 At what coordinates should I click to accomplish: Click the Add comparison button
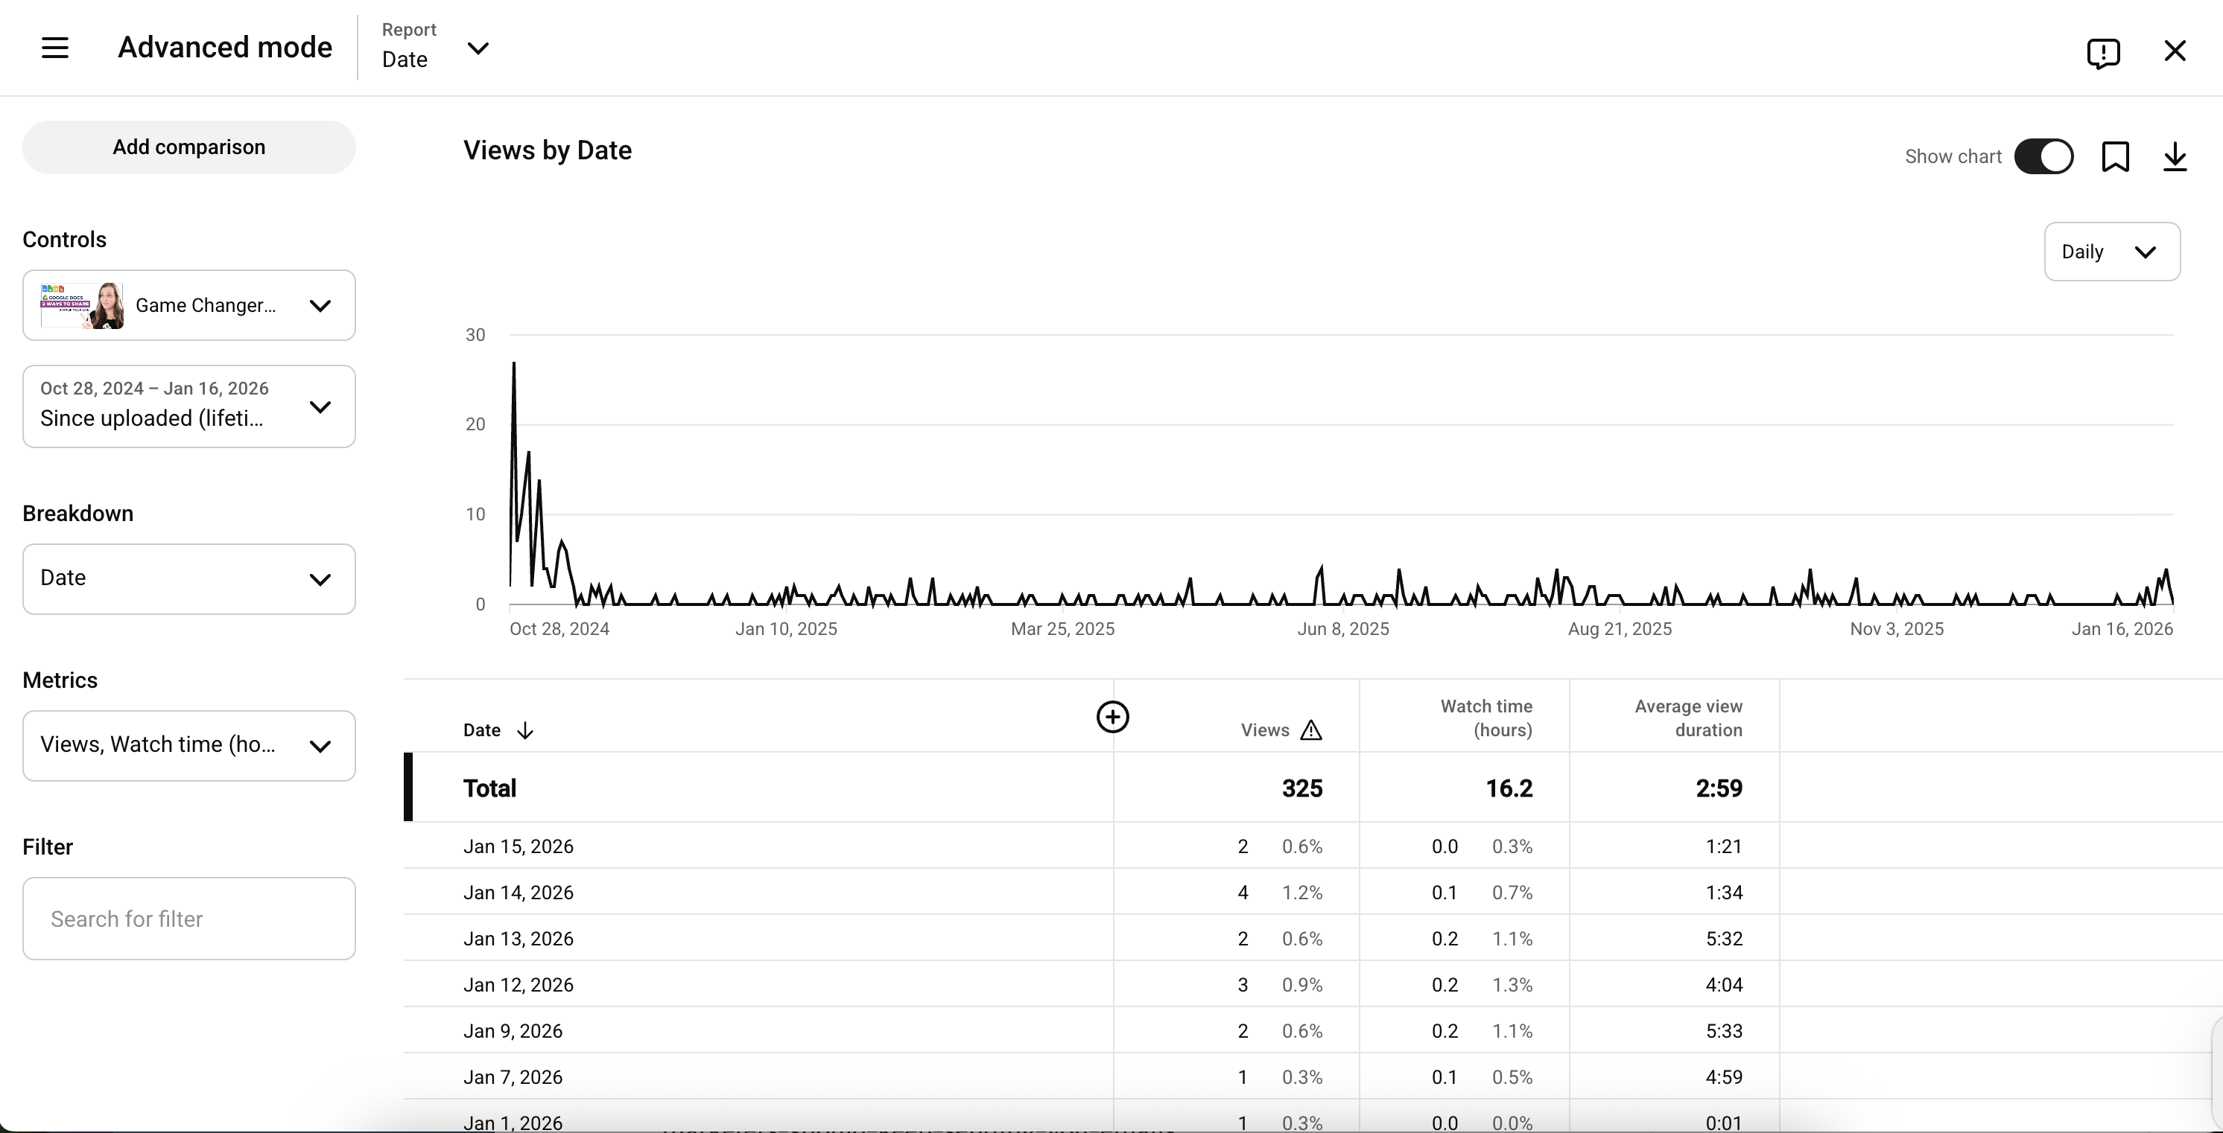click(x=188, y=147)
